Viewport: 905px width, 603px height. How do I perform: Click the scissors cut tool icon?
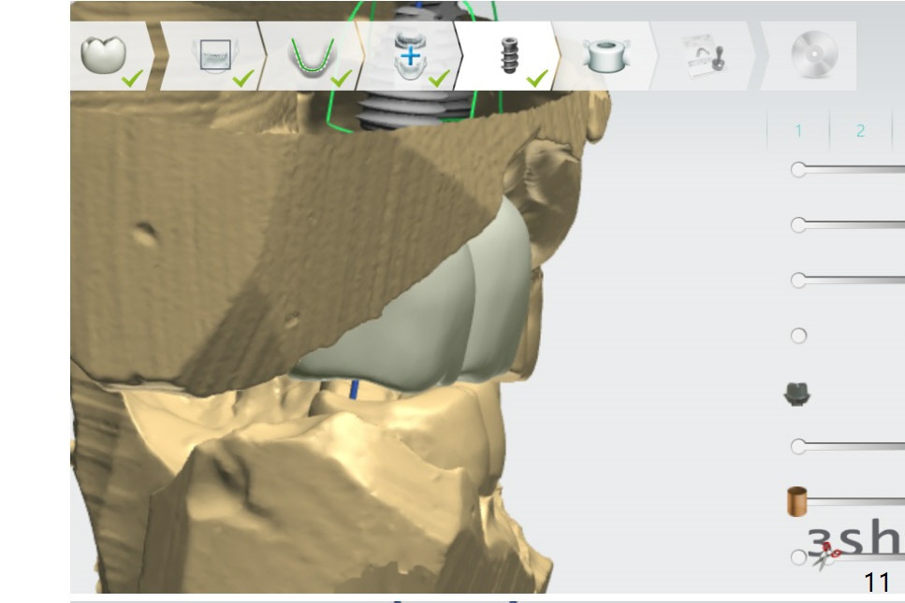coord(824,559)
